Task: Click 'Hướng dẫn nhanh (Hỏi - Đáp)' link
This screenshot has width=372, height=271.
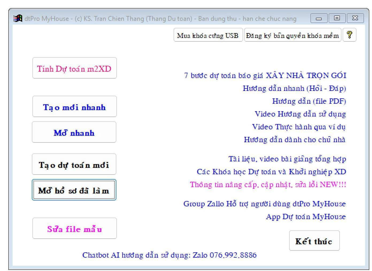Action: pos(294,88)
